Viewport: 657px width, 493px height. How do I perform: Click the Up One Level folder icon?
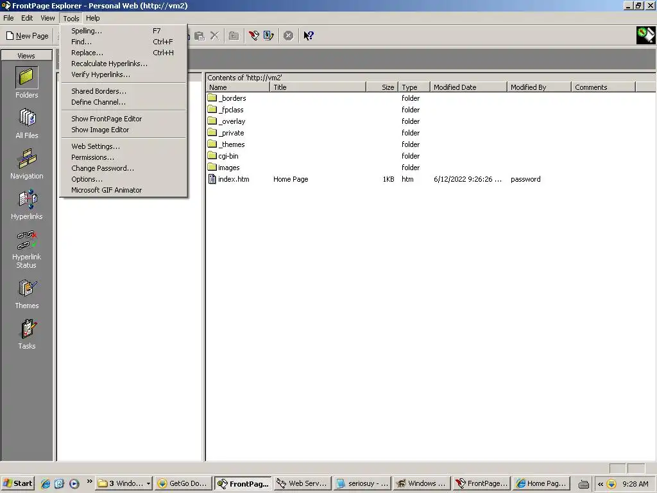coord(234,36)
